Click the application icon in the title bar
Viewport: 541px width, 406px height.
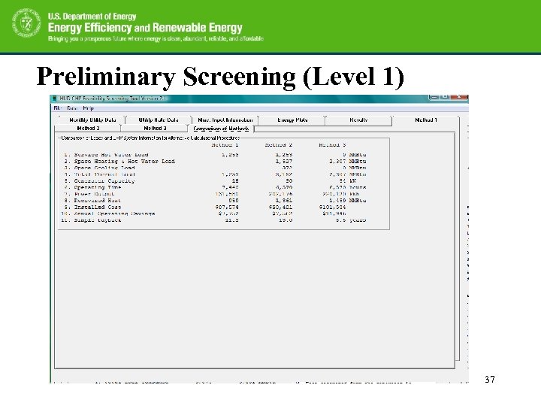[x=54, y=98]
